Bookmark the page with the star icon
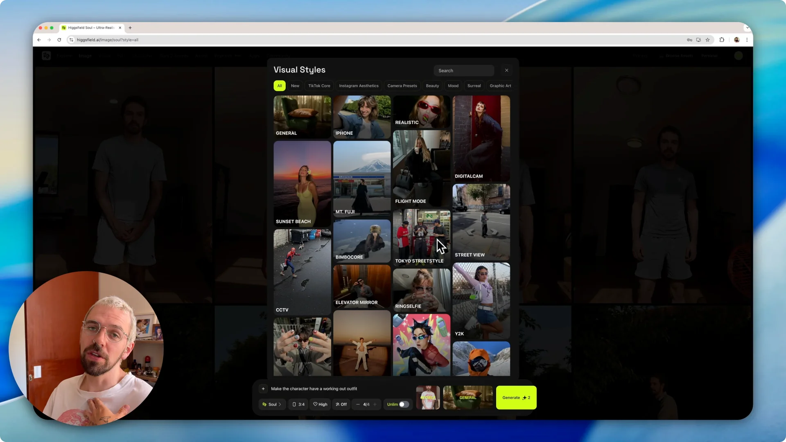The image size is (786, 442). tap(707, 40)
